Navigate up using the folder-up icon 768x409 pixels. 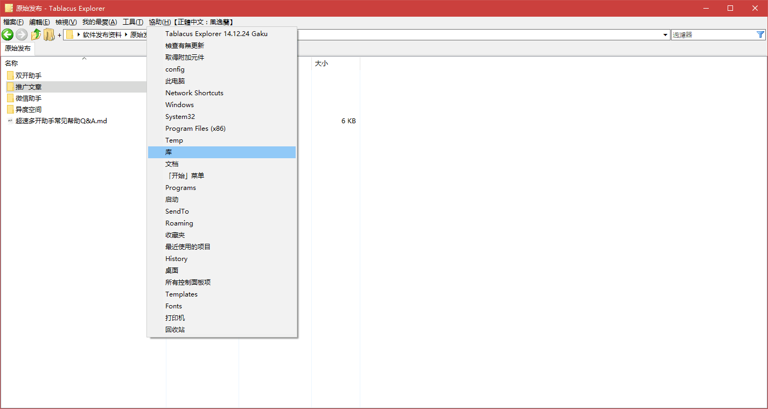(36, 34)
